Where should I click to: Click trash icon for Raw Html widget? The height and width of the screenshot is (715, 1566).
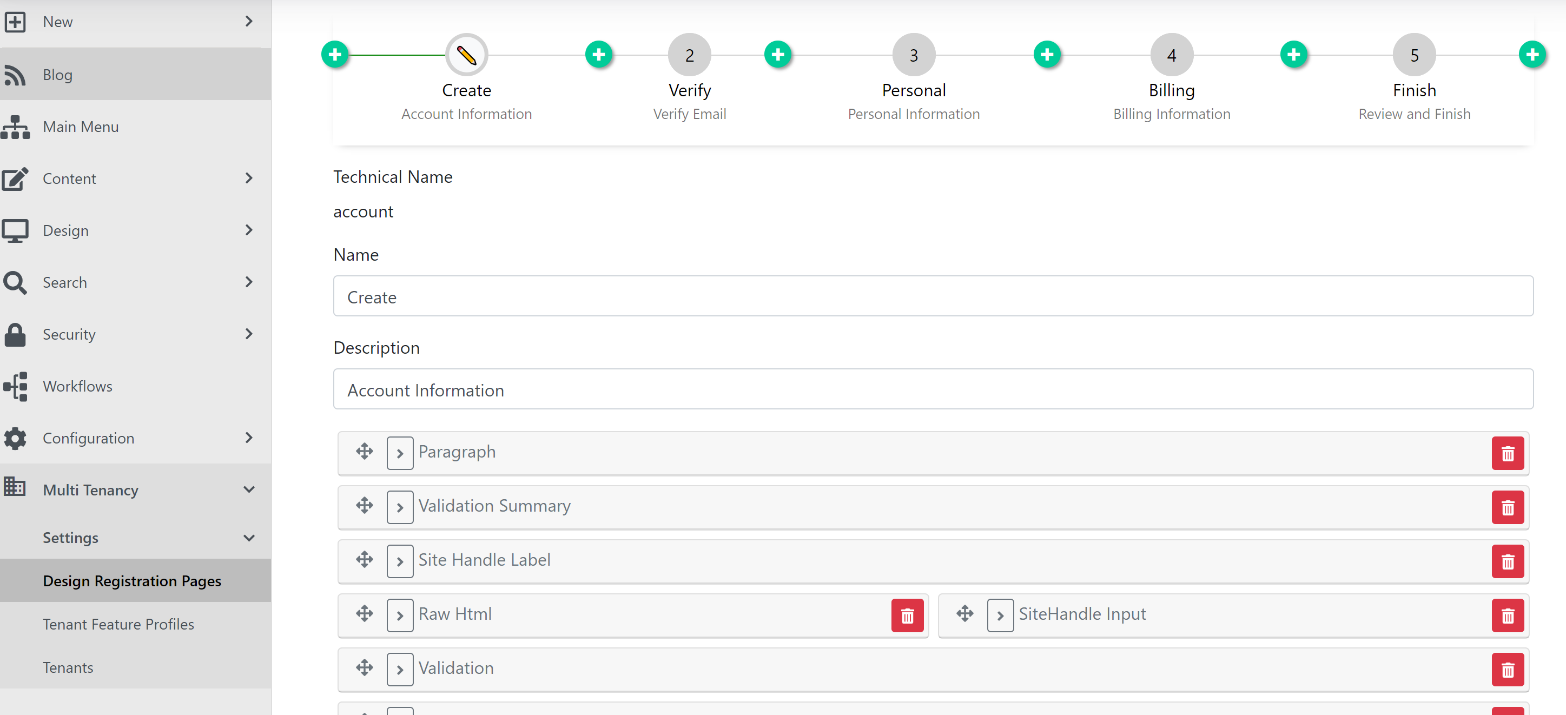pyautogui.click(x=907, y=615)
